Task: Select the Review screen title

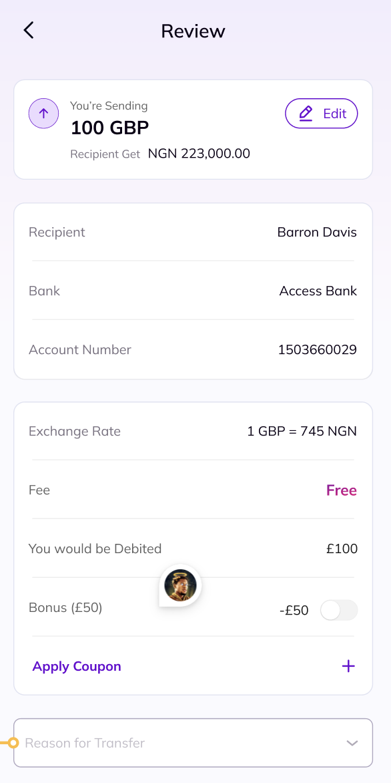Action: 193,31
